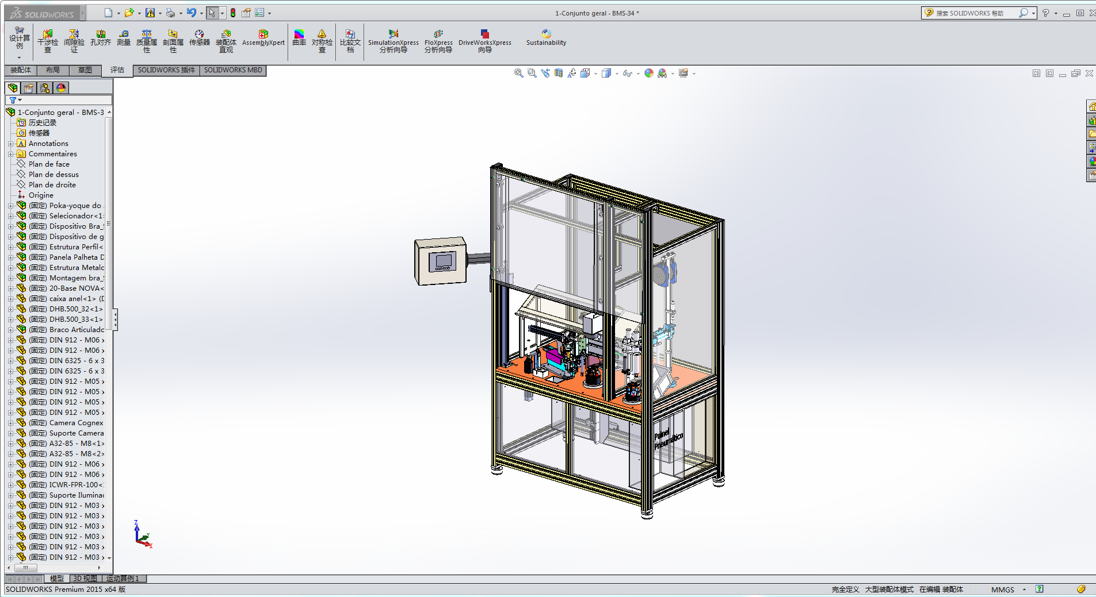Open the 干涉检查 interference detection tool

[x=48, y=41]
